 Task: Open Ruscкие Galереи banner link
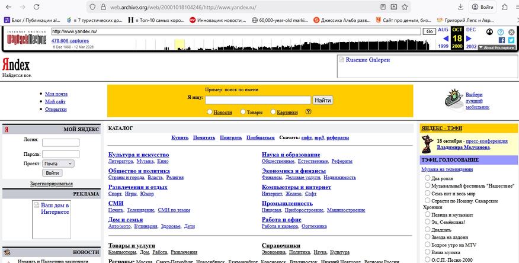(368, 60)
